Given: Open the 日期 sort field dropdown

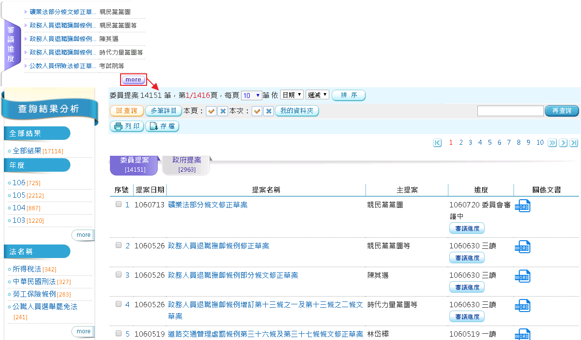Looking at the screenshot, I should [292, 95].
